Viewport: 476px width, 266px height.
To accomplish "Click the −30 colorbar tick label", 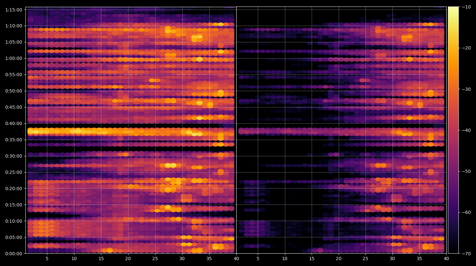I will click(x=466, y=89).
